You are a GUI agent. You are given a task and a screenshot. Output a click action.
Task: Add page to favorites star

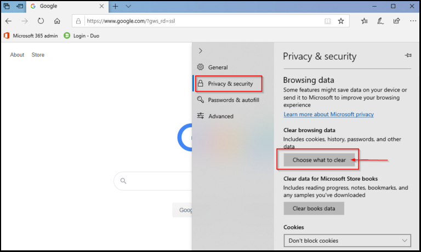(x=341, y=21)
